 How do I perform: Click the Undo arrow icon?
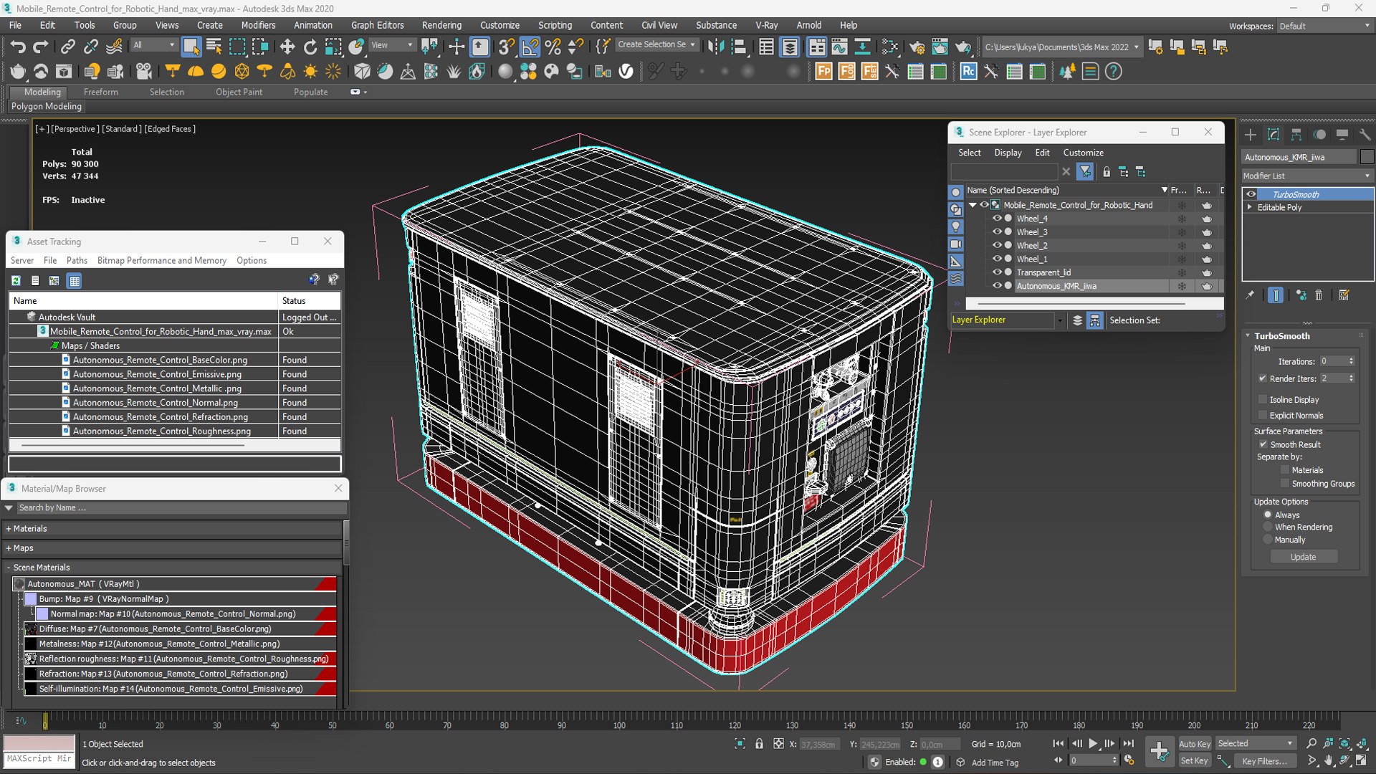coord(18,47)
